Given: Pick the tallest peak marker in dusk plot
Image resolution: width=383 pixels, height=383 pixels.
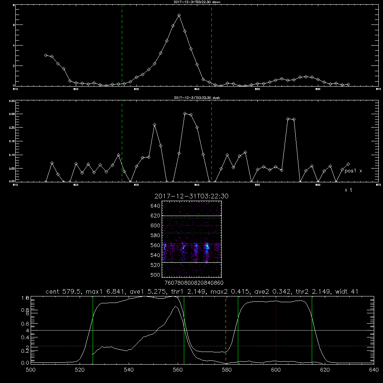Looking at the screenshot, I should [185, 114].
